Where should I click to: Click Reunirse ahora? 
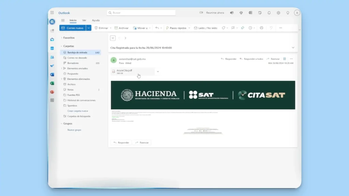point(212,13)
